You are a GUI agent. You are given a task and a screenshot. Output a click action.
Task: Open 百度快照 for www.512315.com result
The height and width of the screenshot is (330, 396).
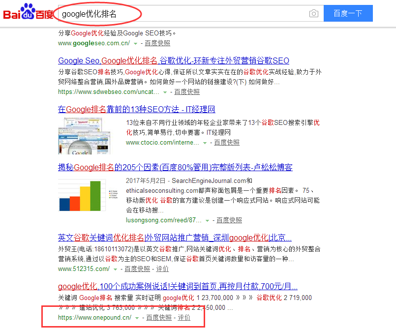point(137,269)
